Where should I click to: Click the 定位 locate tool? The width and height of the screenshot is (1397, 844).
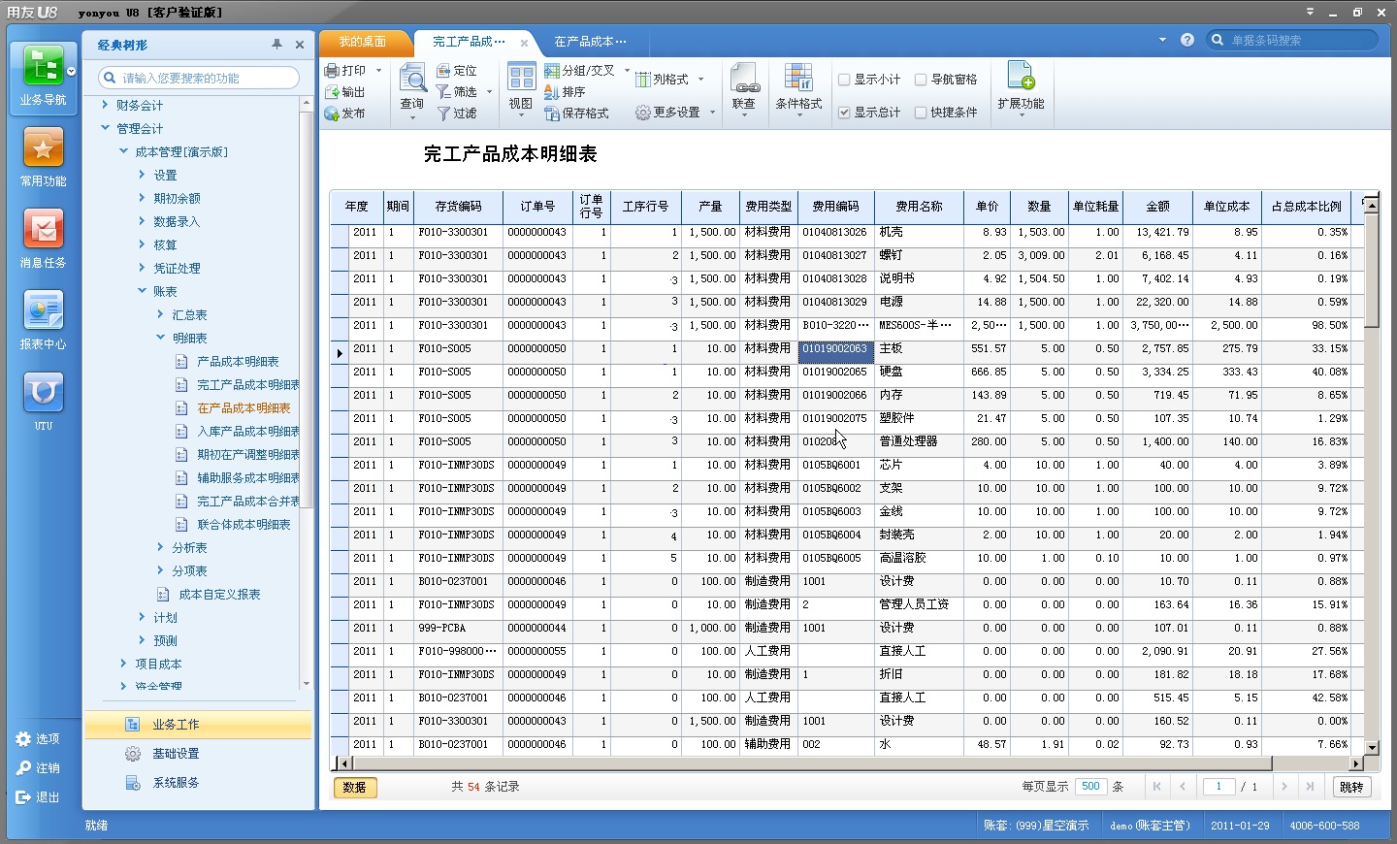pos(457,71)
